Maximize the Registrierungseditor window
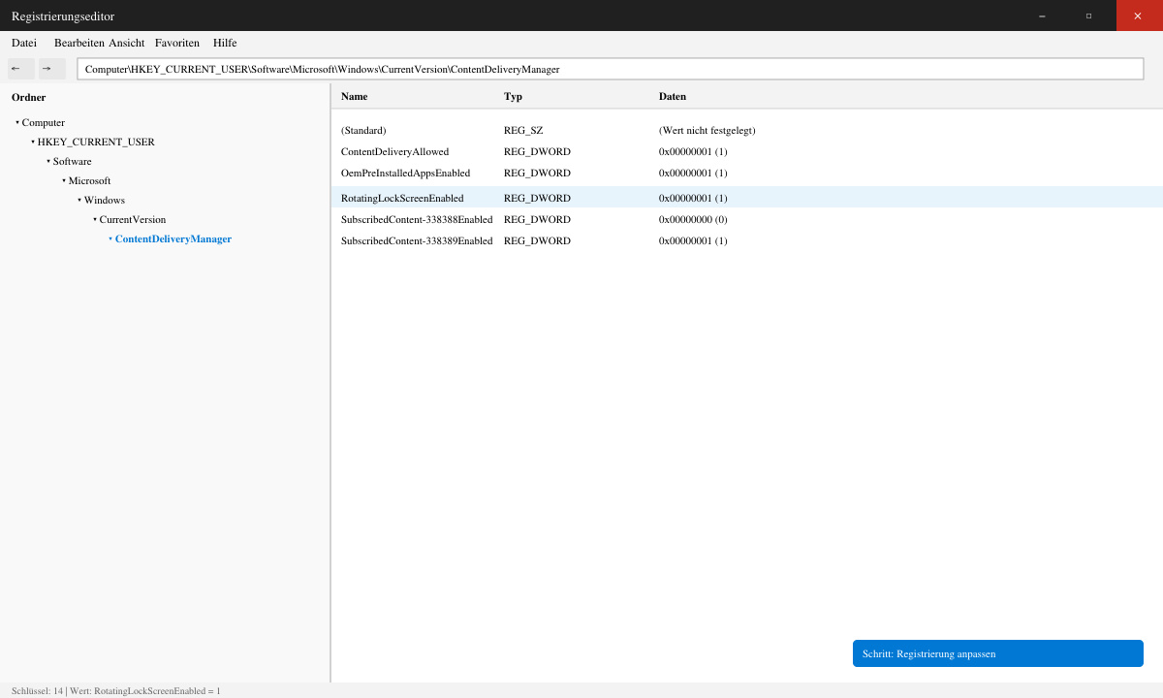This screenshot has width=1163, height=698. 1088,16
